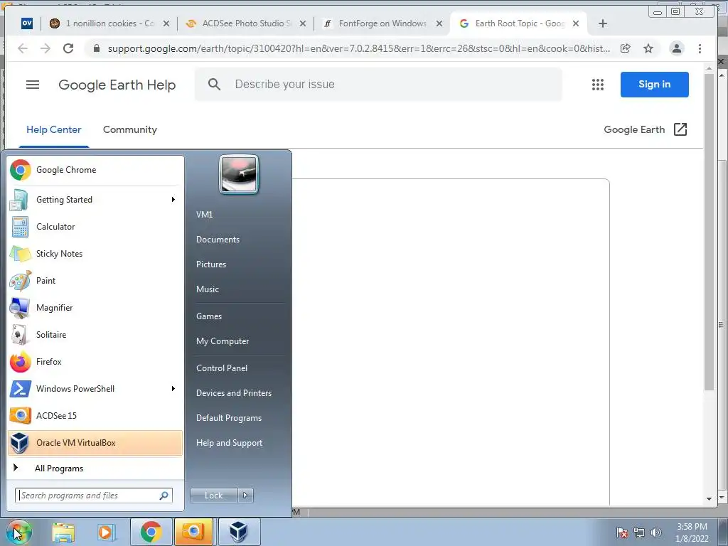Open the Calculator app
The height and width of the screenshot is (546, 728).
tap(95, 227)
